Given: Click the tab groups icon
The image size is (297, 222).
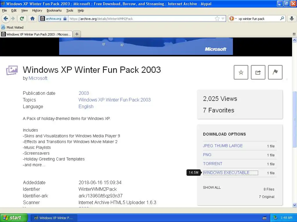Looking at the screenshot, I should pyautogui.click(x=294, y=34).
